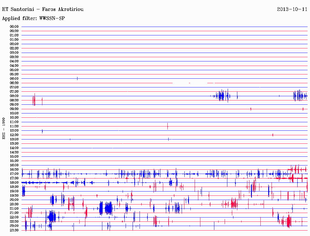Click the Applied filter WWSSN-SP text
Screen dimensions: 310x236
click(x=33, y=18)
